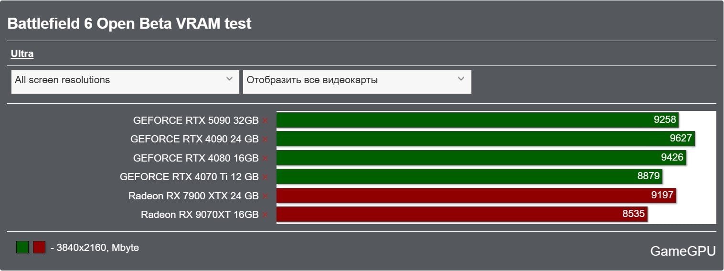Remove Radeon RX 7900 XTX 24 GB row
Screen dimensions: 724x271
(x=265, y=196)
